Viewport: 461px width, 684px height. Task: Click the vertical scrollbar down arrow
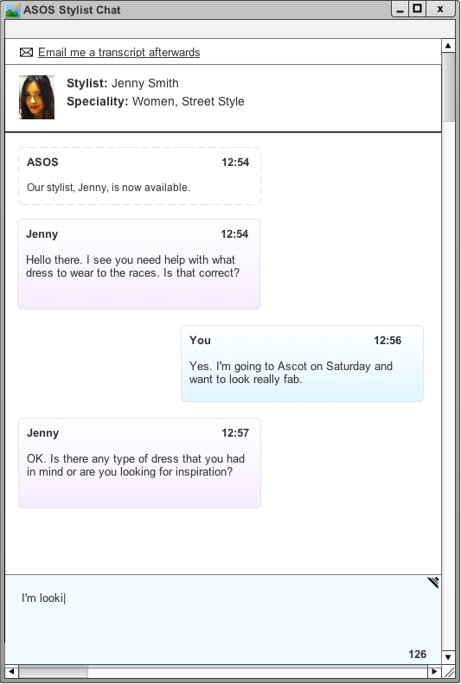click(x=448, y=657)
